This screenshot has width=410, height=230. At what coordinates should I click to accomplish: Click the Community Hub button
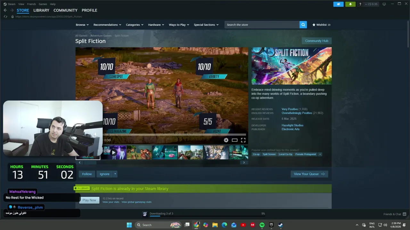316,41
